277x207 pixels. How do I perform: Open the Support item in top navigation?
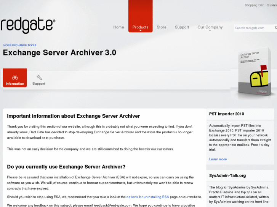tap(182, 27)
